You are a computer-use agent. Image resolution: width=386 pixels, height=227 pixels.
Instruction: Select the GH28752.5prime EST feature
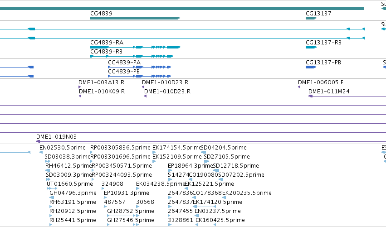pyautogui.click(x=123, y=216)
